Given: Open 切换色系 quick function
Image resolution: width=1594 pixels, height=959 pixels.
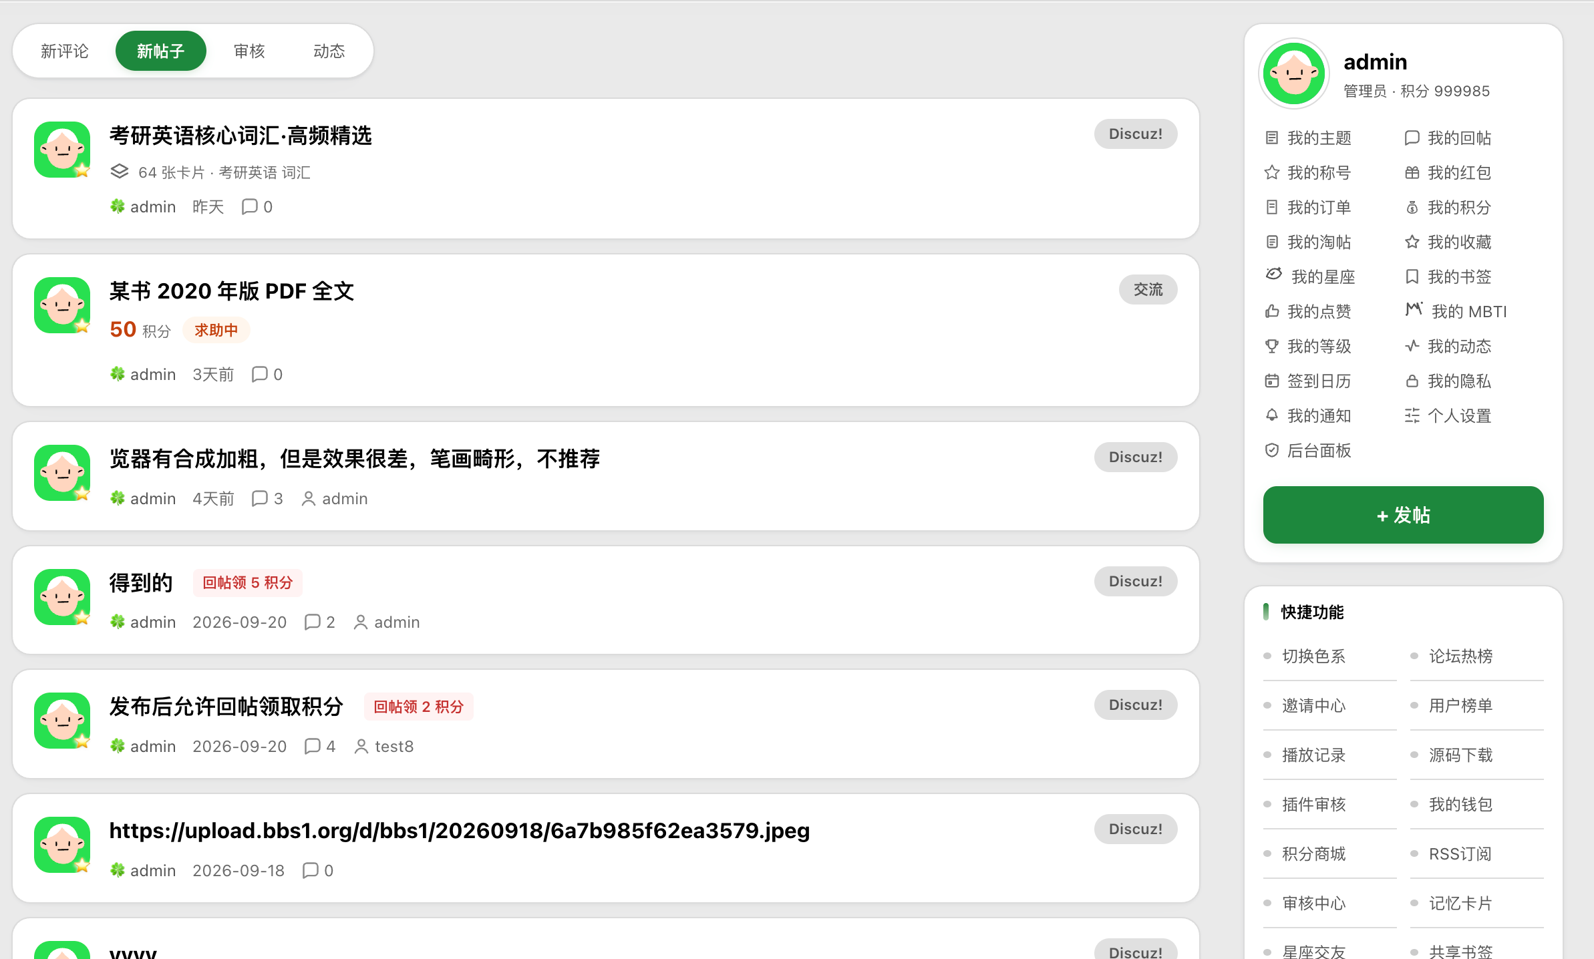Looking at the screenshot, I should click(1313, 656).
